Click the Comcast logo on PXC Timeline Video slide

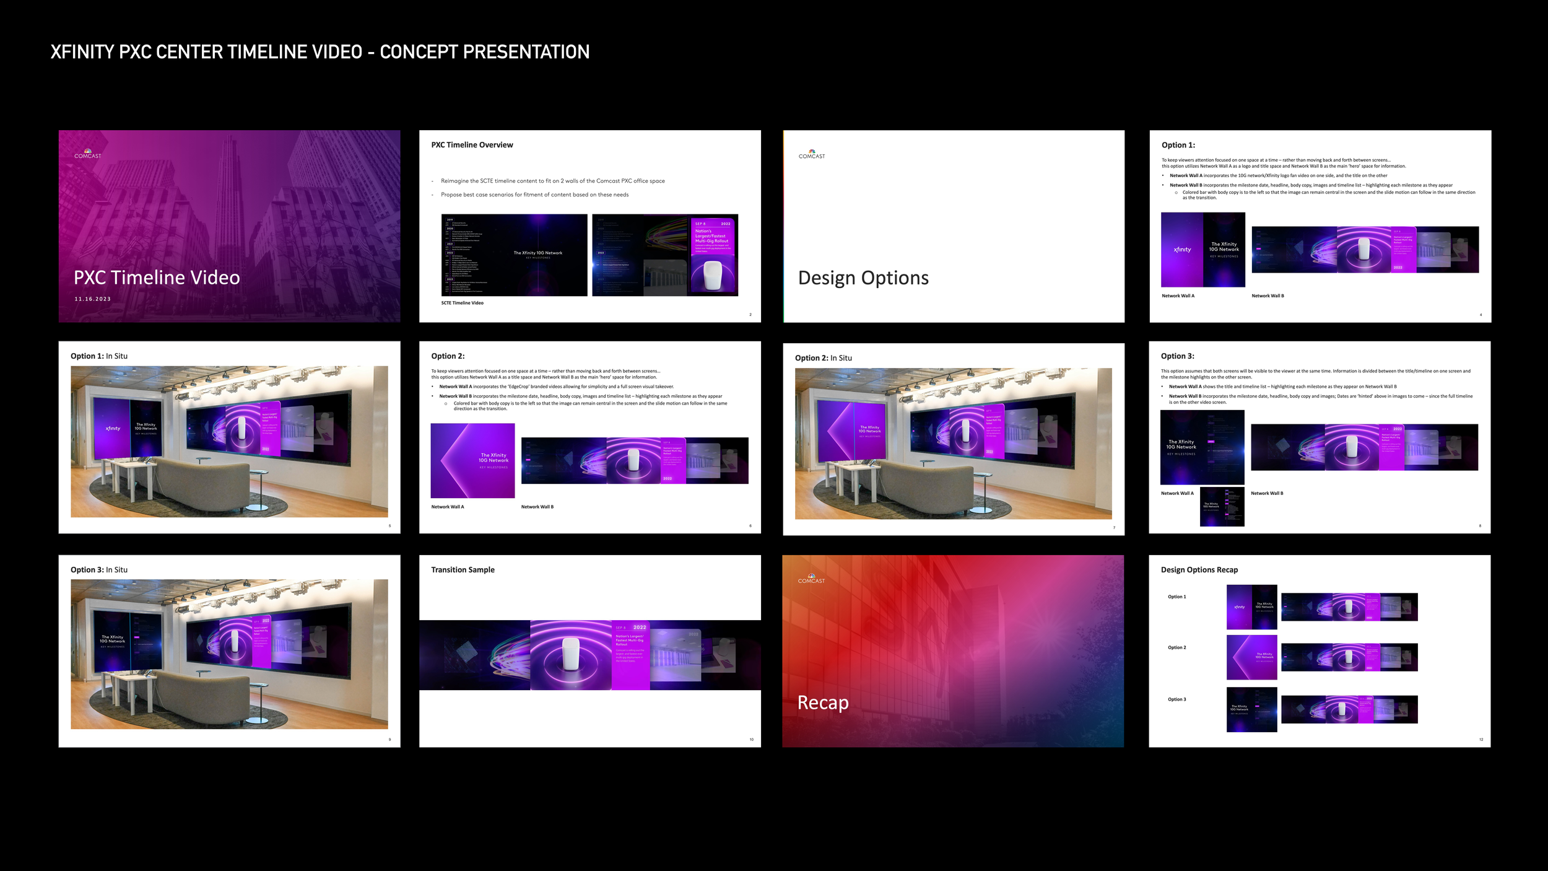[x=88, y=154]
